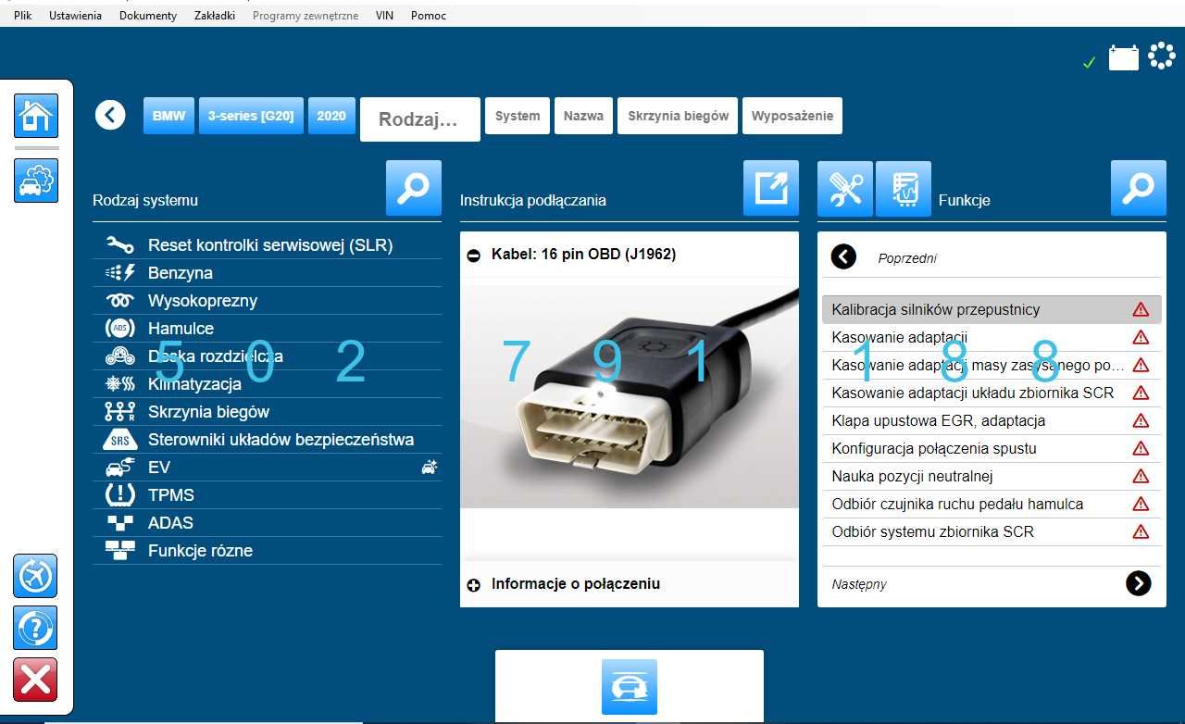Click the Następny label
The height and width of the screenshot is (724, 1185).
coord(859,584)
